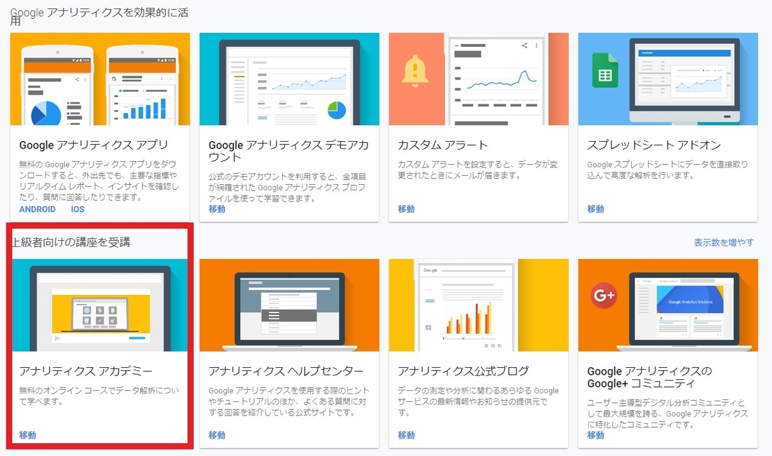Click the blue pie chart graphic

[x=46, y=115]
